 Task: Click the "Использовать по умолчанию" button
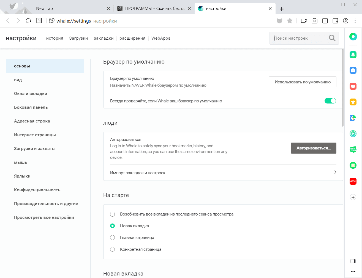[x=302, y=82]
